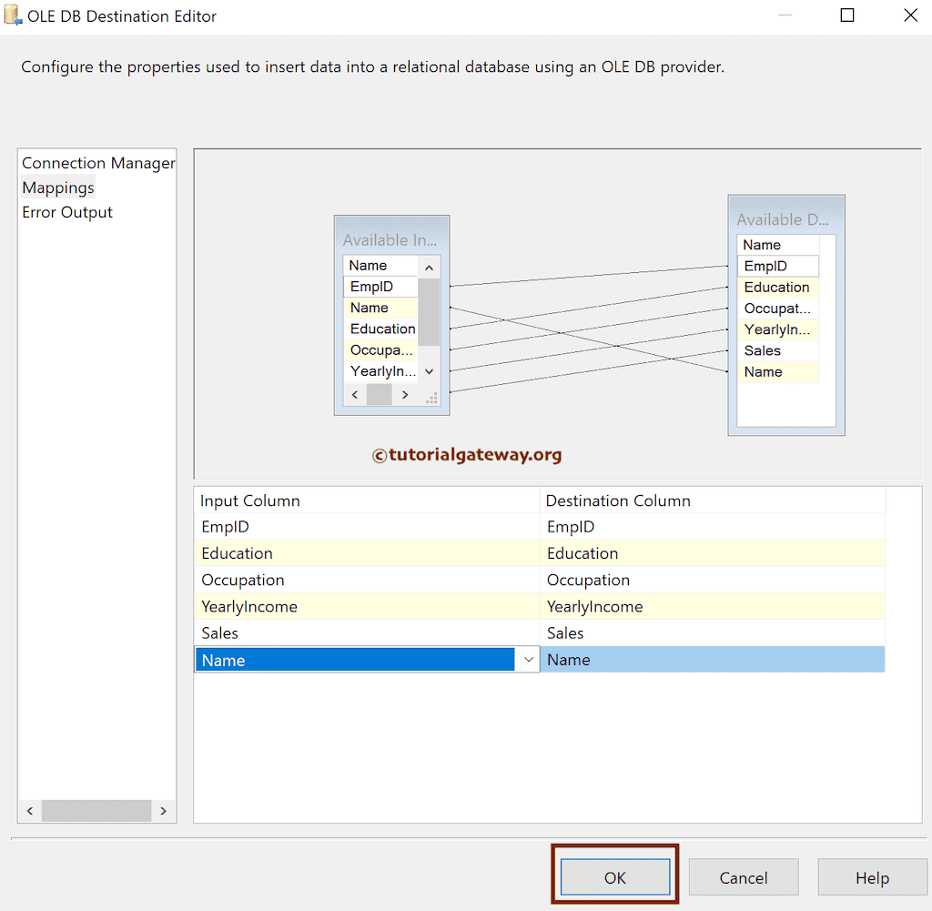Select EmpID in the Available Input Columns list
Screen dimensions: 932x911
pos(373,286)
